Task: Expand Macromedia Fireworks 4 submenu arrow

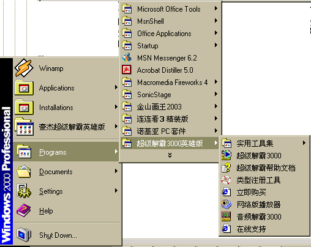Action: click(216, 82)
